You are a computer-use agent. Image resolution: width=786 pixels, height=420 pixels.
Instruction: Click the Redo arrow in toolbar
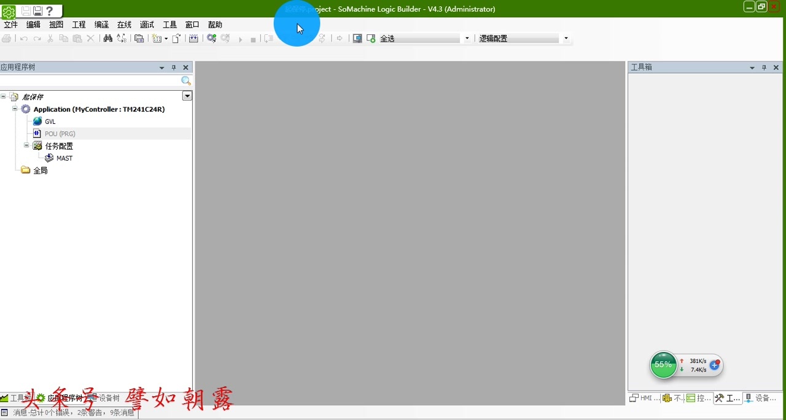pyautogui.click(x=37, y=38)
